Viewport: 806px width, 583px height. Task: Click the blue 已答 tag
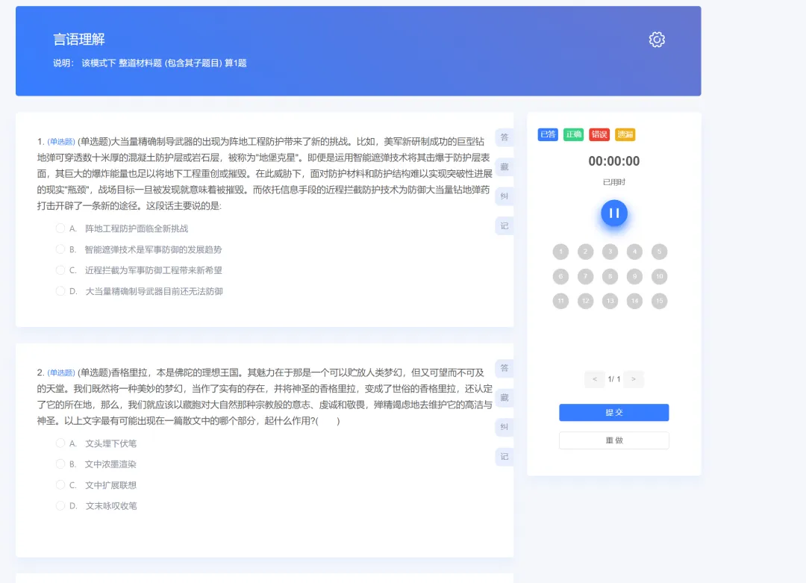(x=548, y=134)
